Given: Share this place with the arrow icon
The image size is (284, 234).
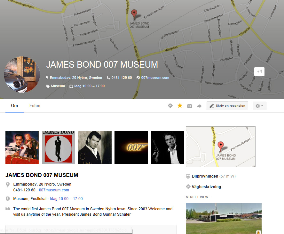Looking at the screenshot, I should pyautogui.click(x=199, y=105).
